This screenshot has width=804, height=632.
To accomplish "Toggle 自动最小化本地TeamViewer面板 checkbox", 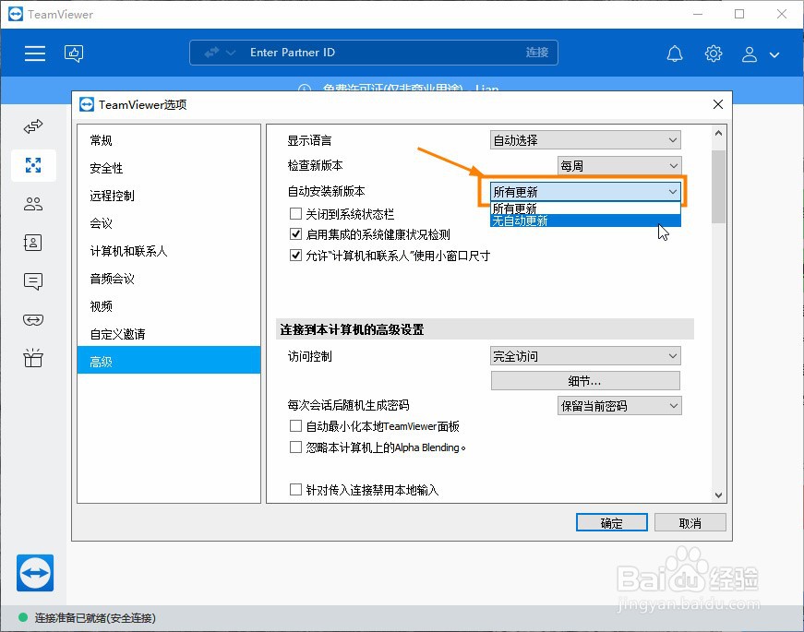I will (x=295, y=426).
